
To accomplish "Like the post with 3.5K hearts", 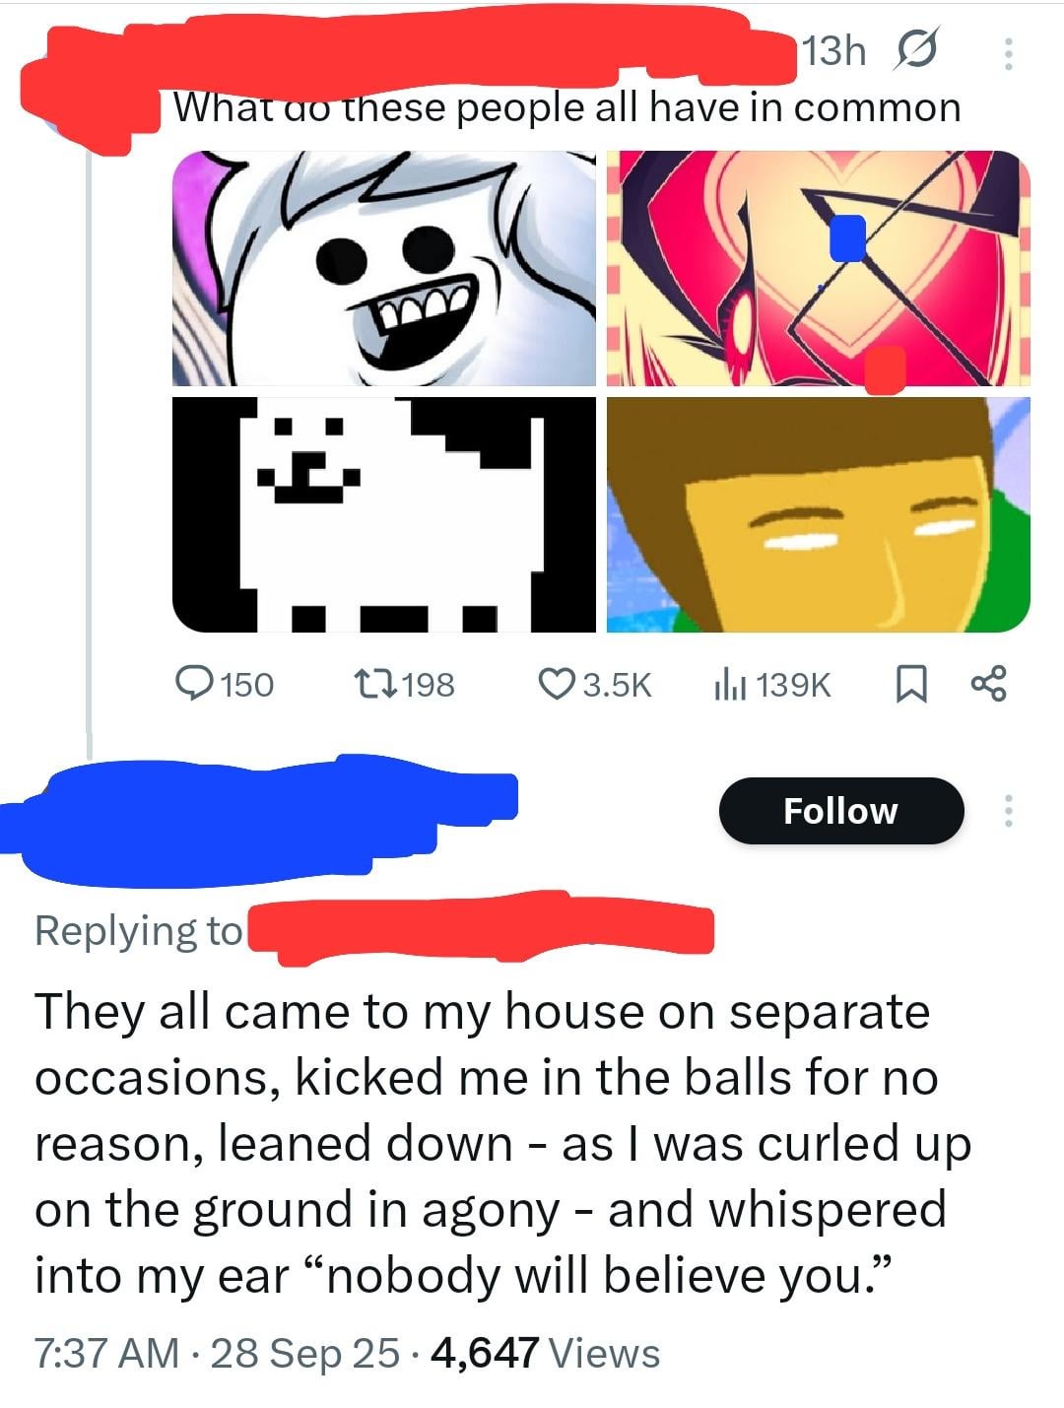I will [x=596, y=684].
